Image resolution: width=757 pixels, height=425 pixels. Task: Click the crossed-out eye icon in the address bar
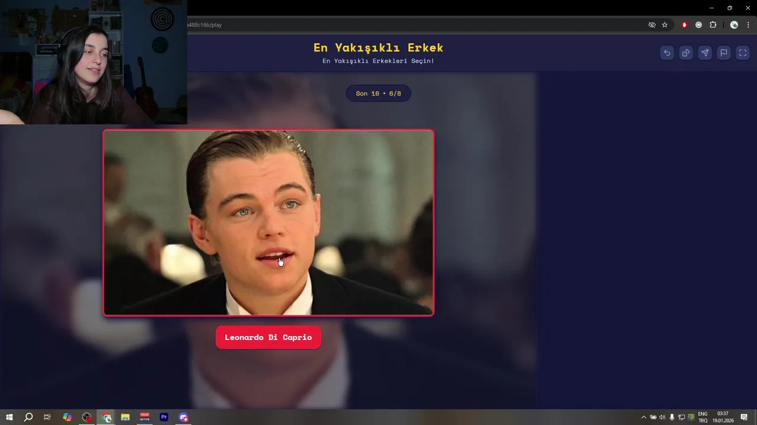click(652, 25)
